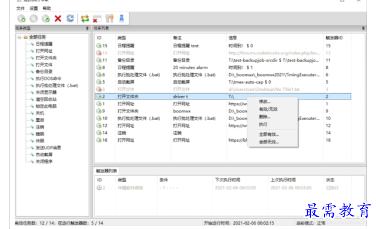Click 当前模式 text in the status bar

click(x=311, y=223)
